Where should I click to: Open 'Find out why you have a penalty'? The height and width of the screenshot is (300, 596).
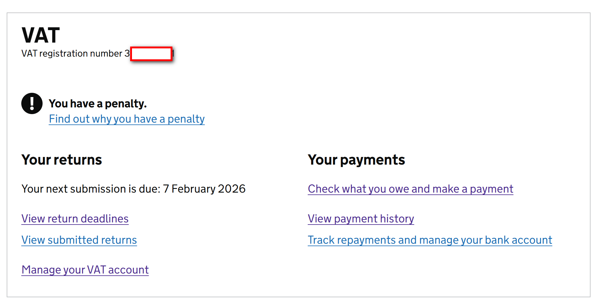(x=126, y=119)
